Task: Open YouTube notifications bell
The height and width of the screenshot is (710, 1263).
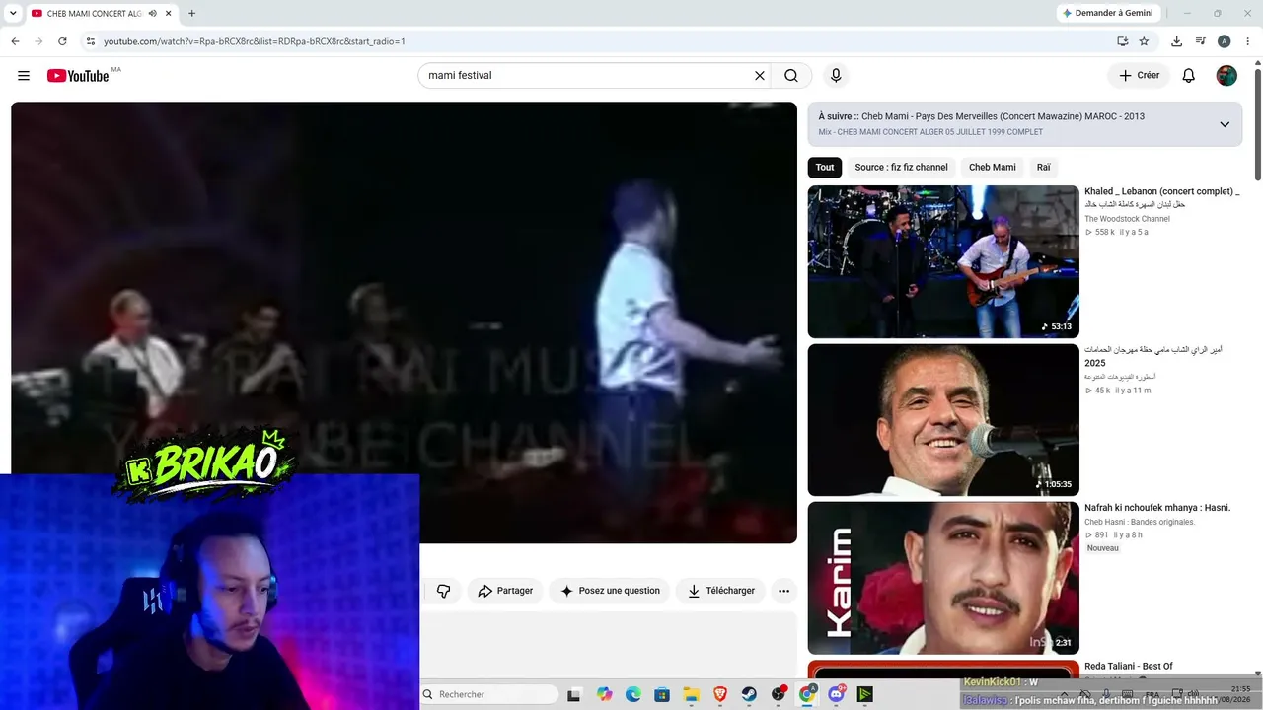Action: pos(1189,76)
